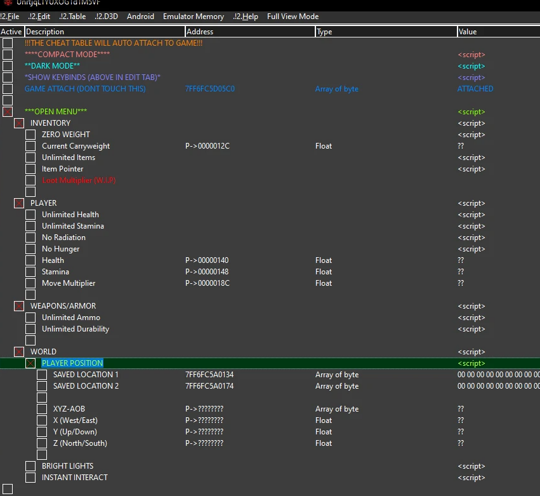Enable the Unlimited Health checkbox
Screen dimensions: 540x496
[30, 215]
